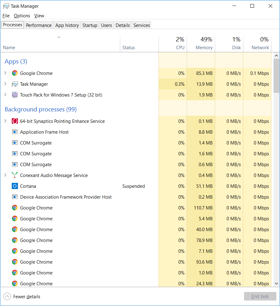Click COM Surrogate icon in the 1.6 MB row
The width and height of the screenshot is (280, 306).
(x=15, y=153)
